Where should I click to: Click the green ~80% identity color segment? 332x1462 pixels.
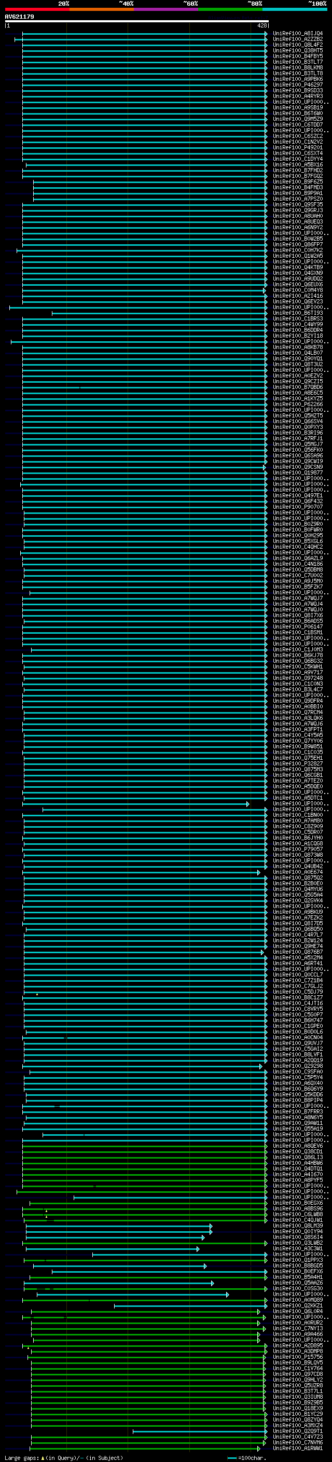coord(230,9)
